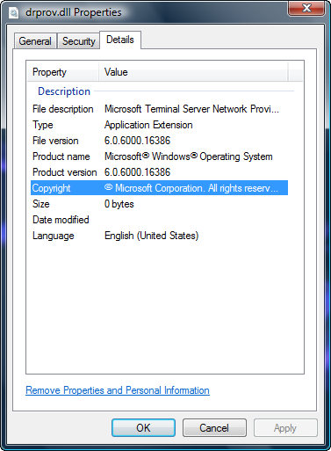This screenshot has width=331, height=451.
Task: Click the drprov.dll file icon in title bar
Action: click(x=13, y=13)
